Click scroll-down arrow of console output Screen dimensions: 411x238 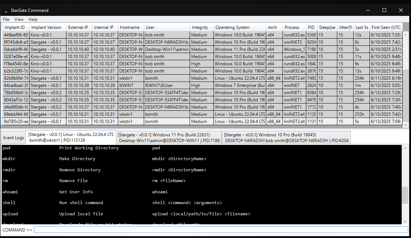pyautogui.click(x=405, y=221)
